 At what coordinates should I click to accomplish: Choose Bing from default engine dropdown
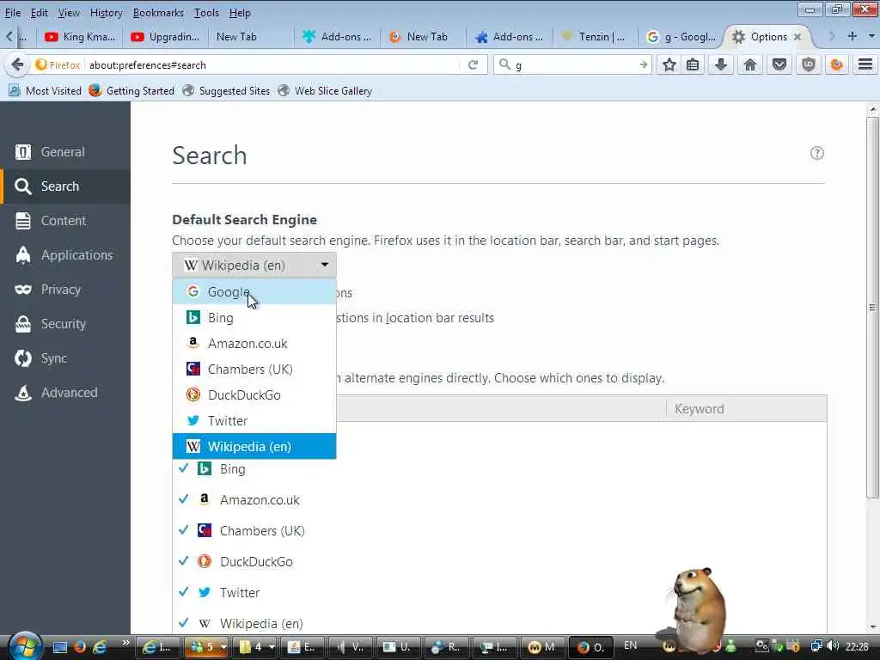254,318
